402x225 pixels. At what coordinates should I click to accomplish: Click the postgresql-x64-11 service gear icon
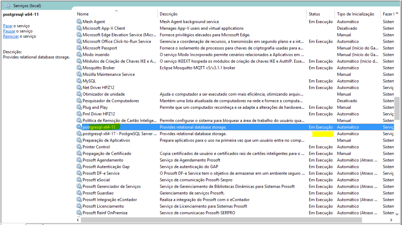point(79,127)
